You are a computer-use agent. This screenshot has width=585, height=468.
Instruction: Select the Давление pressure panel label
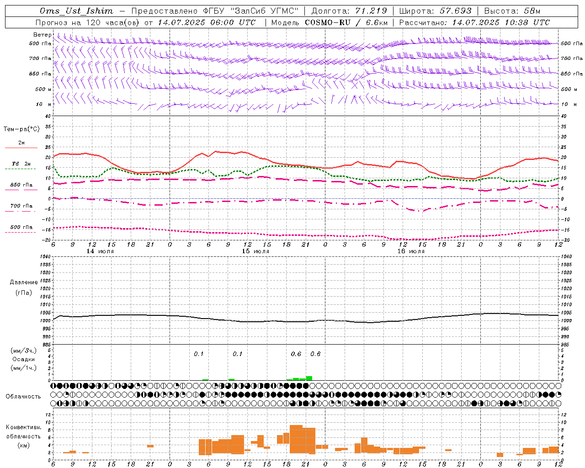[24, 282]
